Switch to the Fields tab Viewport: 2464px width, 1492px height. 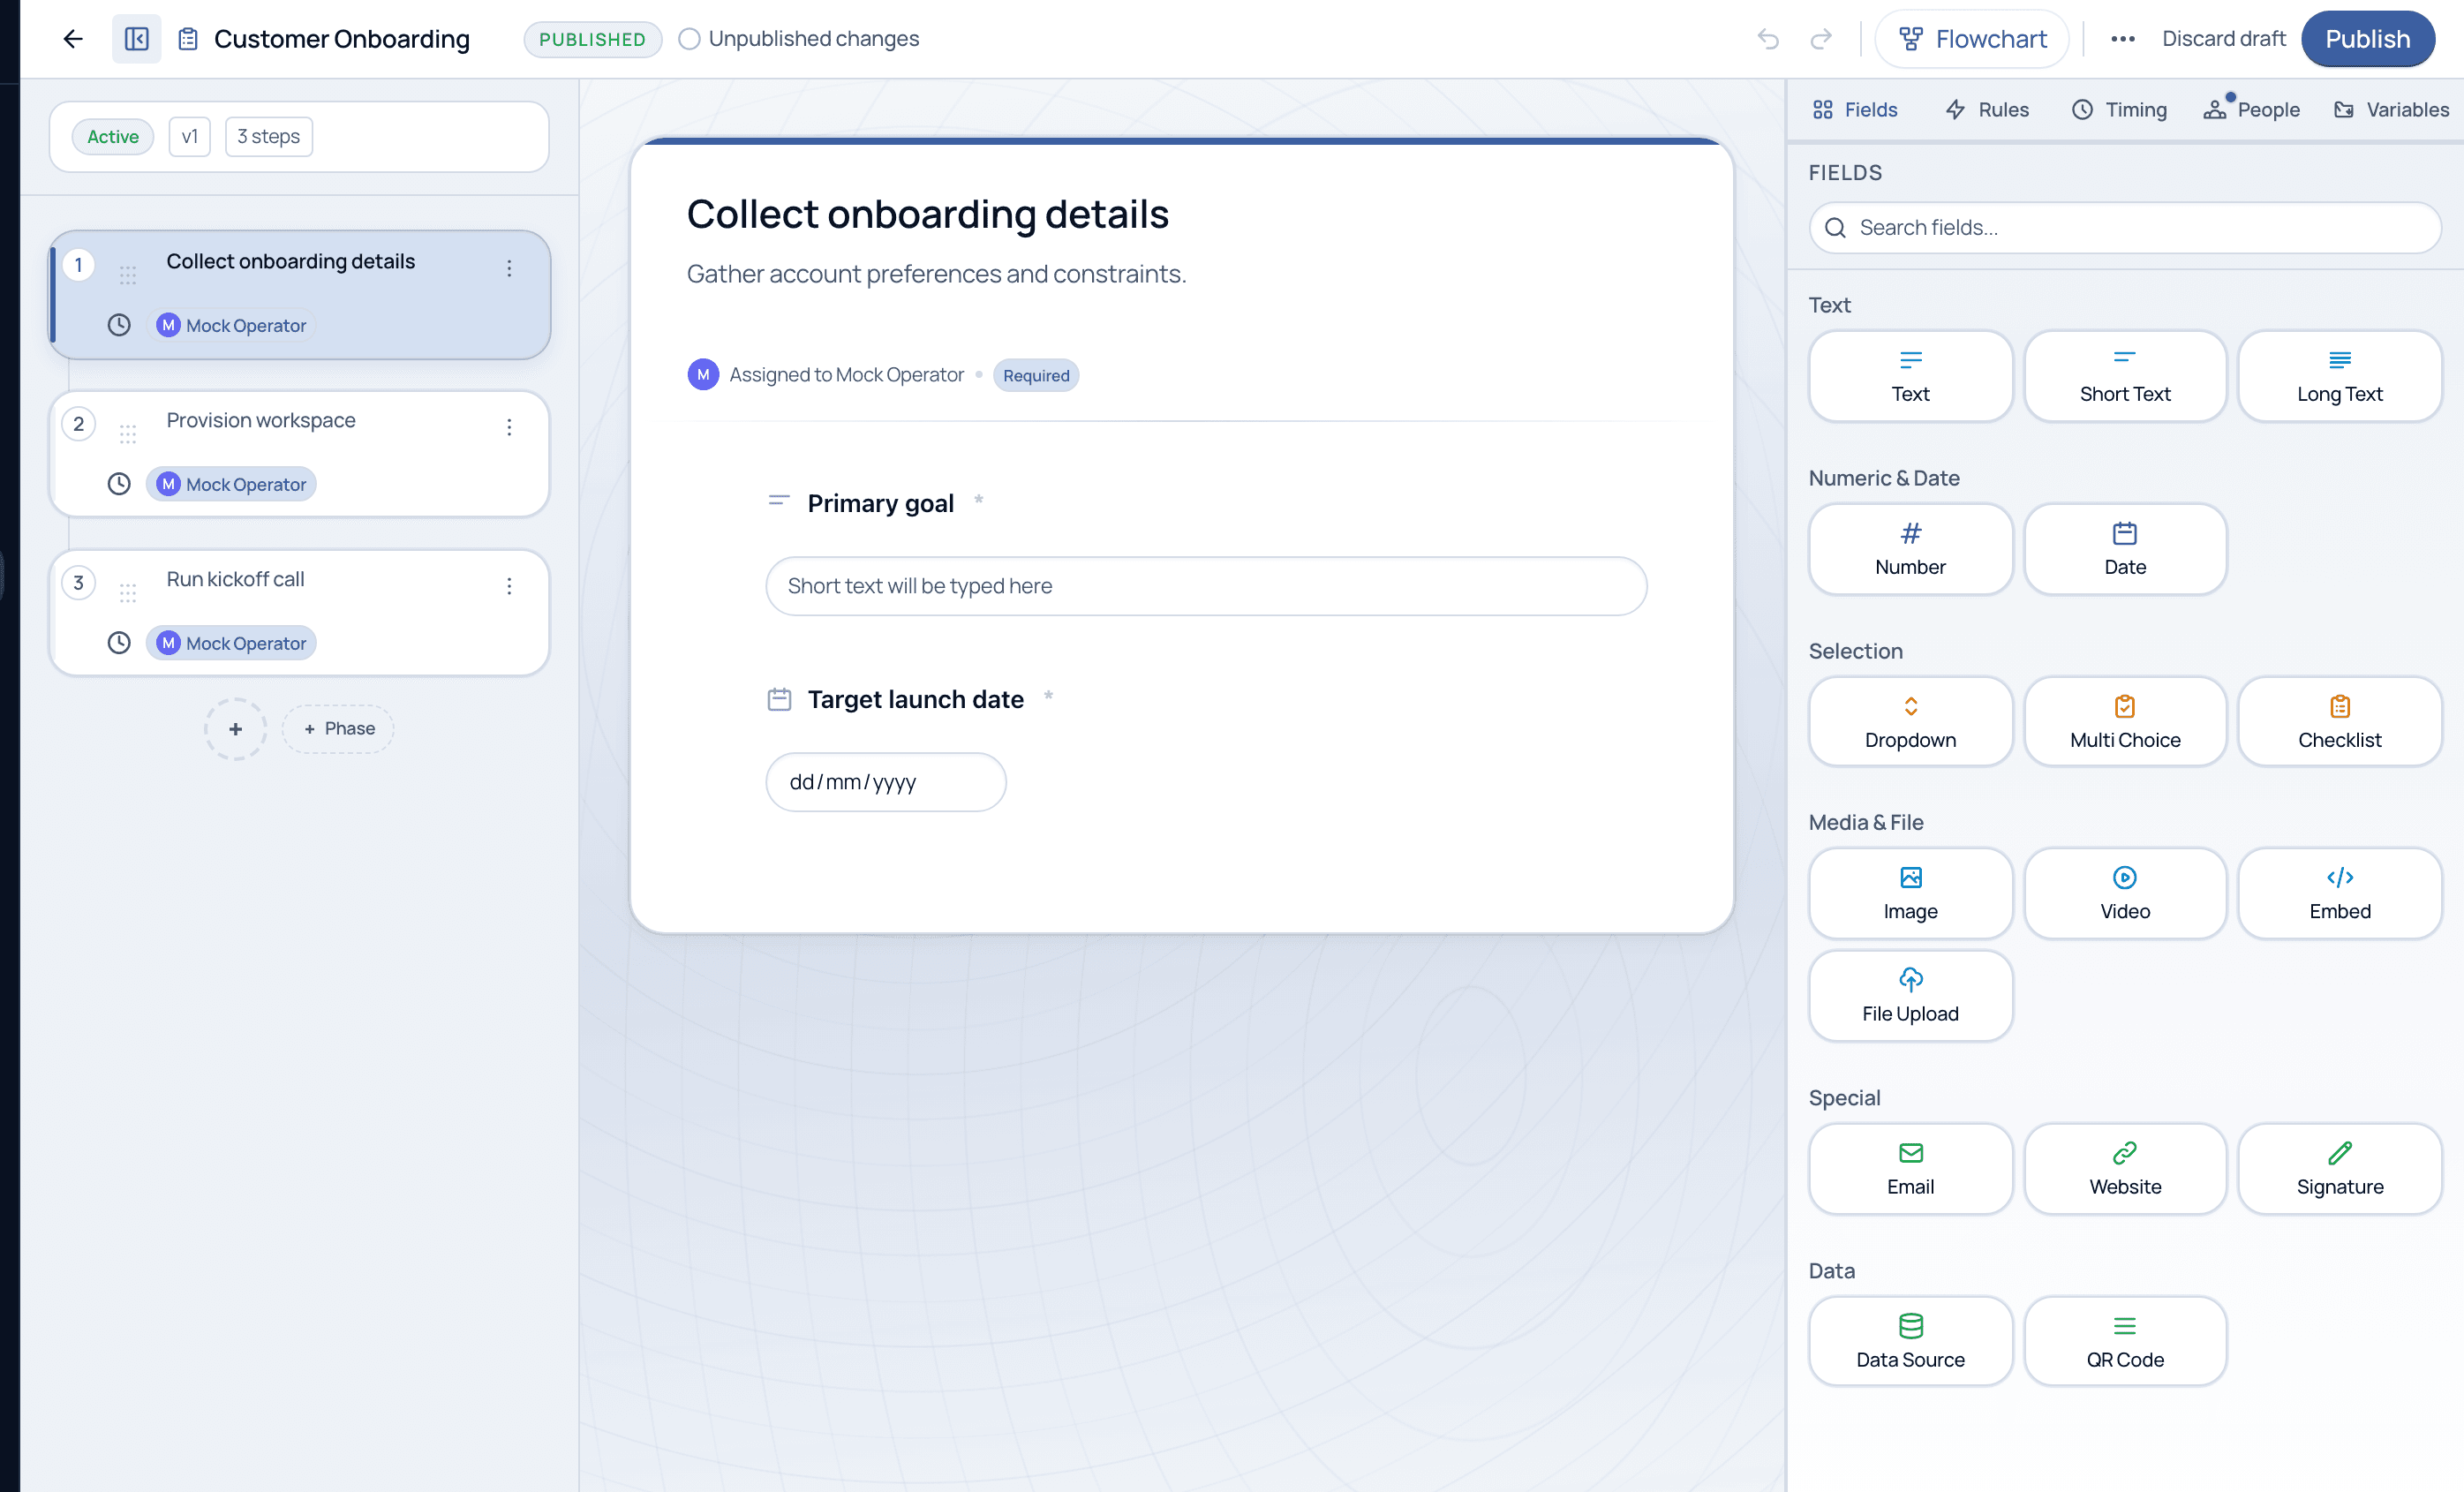pos(1854,110)
